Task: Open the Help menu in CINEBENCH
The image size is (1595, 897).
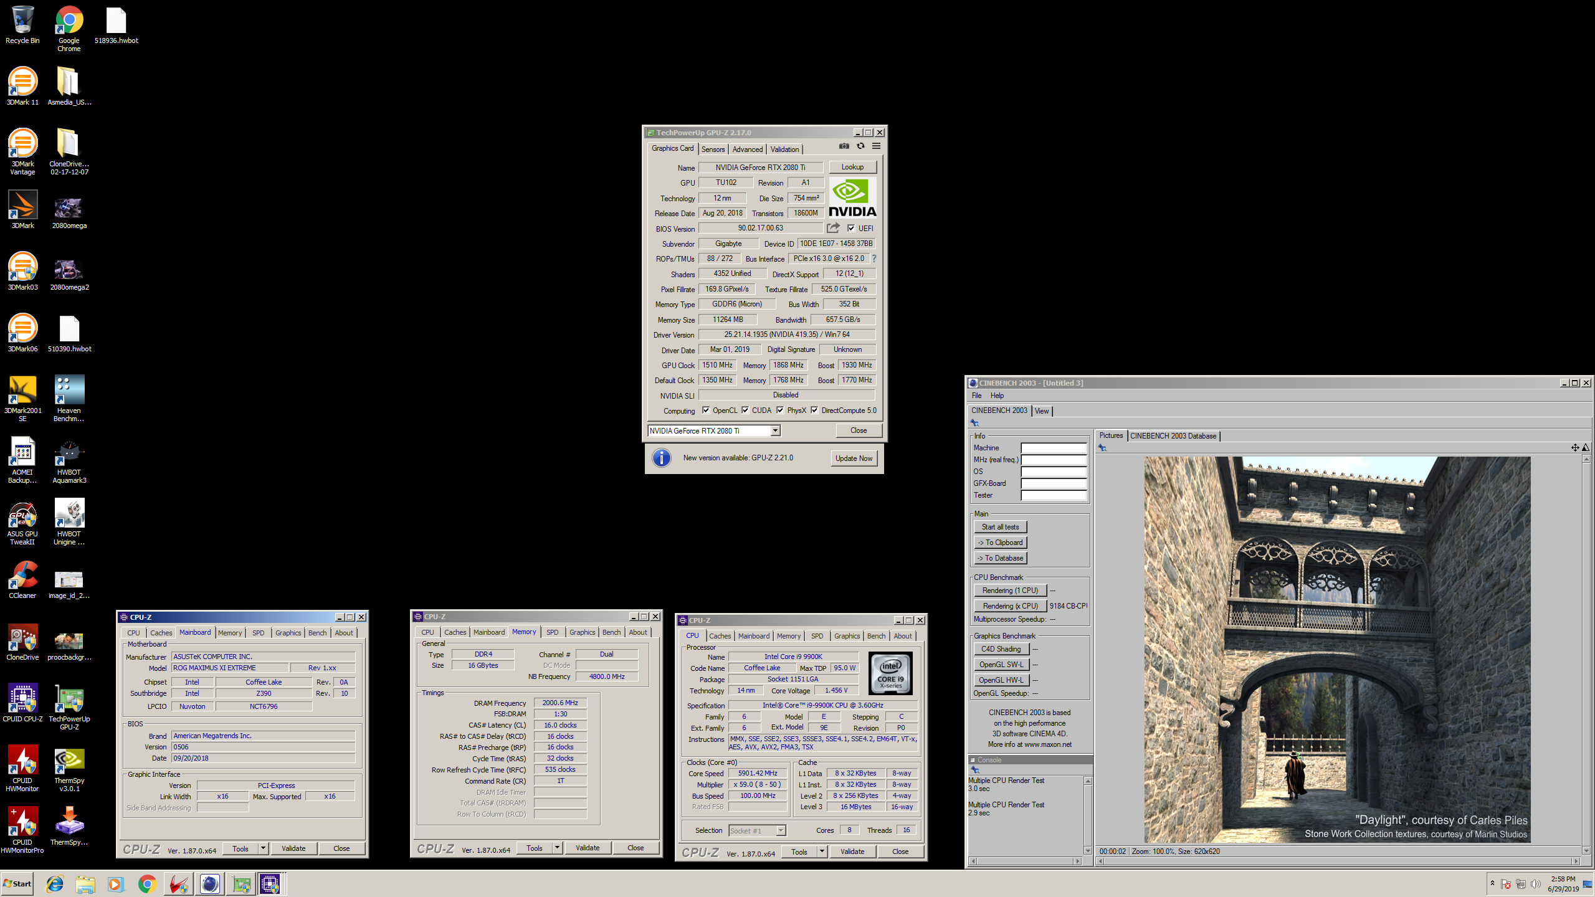Action: pyautogui.click(x=997, y=396)
